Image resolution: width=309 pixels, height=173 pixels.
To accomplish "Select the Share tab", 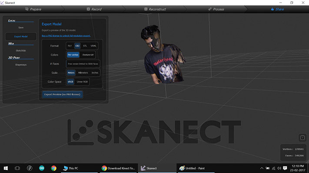I will coord(277,9).
